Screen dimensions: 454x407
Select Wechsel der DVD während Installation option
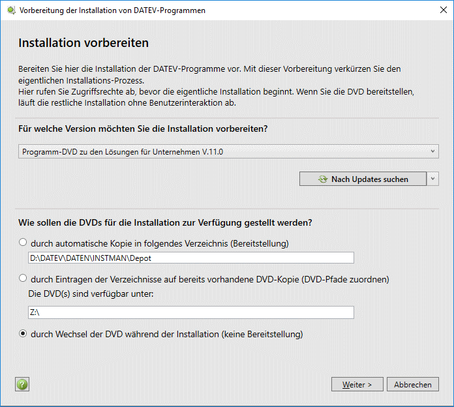23,333
